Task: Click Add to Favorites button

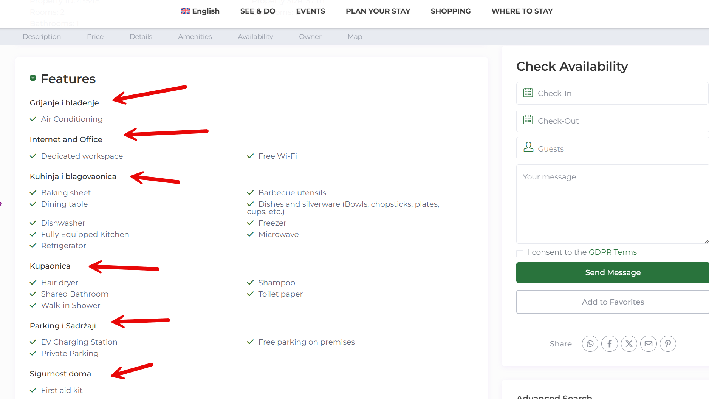Action: pos(613,302)
